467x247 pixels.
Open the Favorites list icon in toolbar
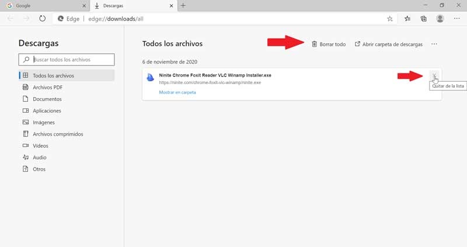(x=407, y=19)
